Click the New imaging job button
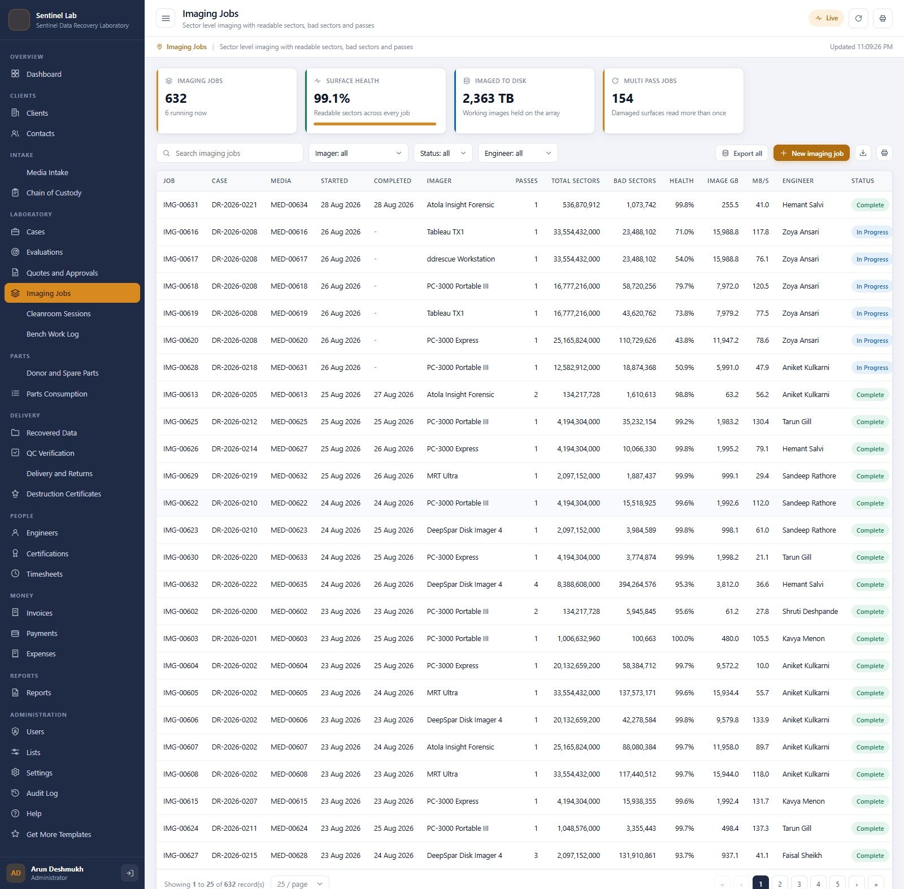Image resolution: width=904 pixels, height=889 pixels. 811,153
